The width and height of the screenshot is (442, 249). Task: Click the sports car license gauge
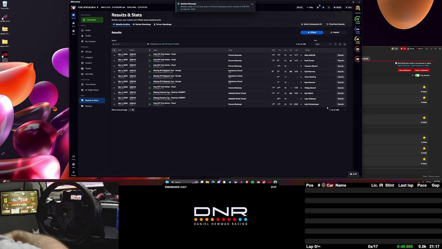point(357,29)
